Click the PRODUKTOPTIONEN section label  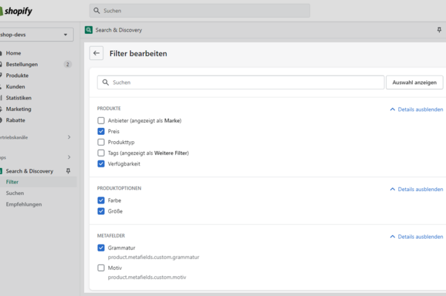coord(119,188)
